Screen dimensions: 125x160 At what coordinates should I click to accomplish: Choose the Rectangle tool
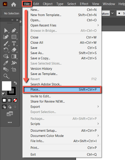[x=14, y=37]
